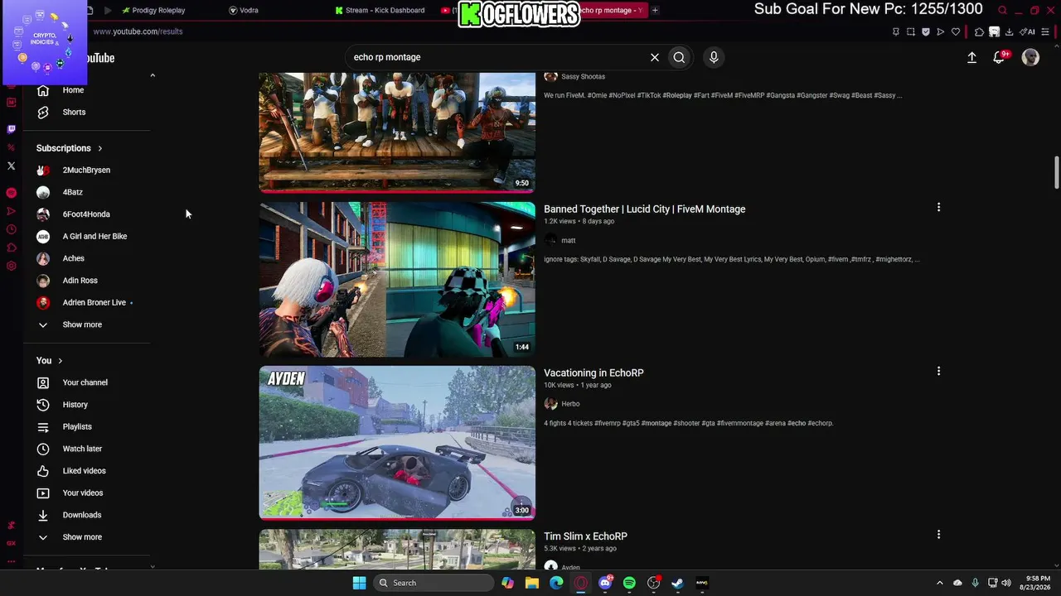The height and width of the screenshot is (596, 1061).
Task: Open the Subscriptions section chevron
Action: [x=100, y=148]
